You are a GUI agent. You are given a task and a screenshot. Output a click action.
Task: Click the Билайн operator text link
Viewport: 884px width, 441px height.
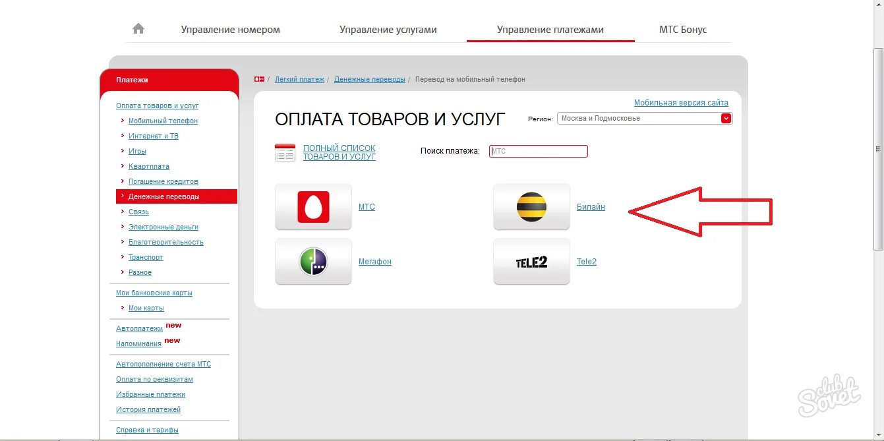[591, 207]
